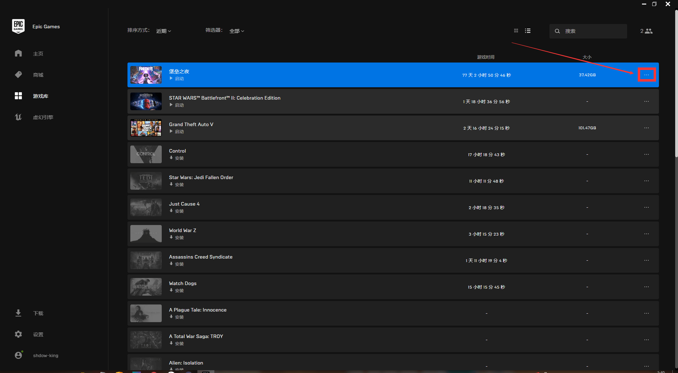Click the 堡垒之夜 Fortnite thumbnail
678x373 pixels.
(146, 75)
